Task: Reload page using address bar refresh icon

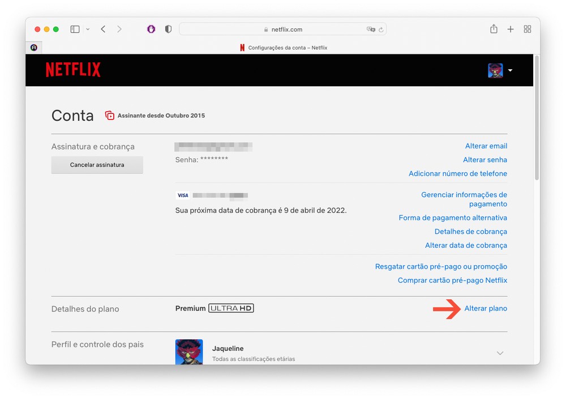Action: pos(381,29)
